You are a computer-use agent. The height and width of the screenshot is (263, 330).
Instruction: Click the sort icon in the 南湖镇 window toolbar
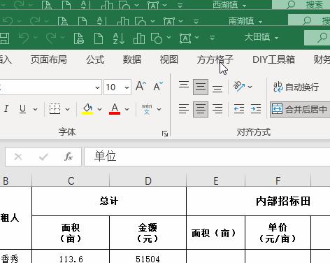[102, 21]
